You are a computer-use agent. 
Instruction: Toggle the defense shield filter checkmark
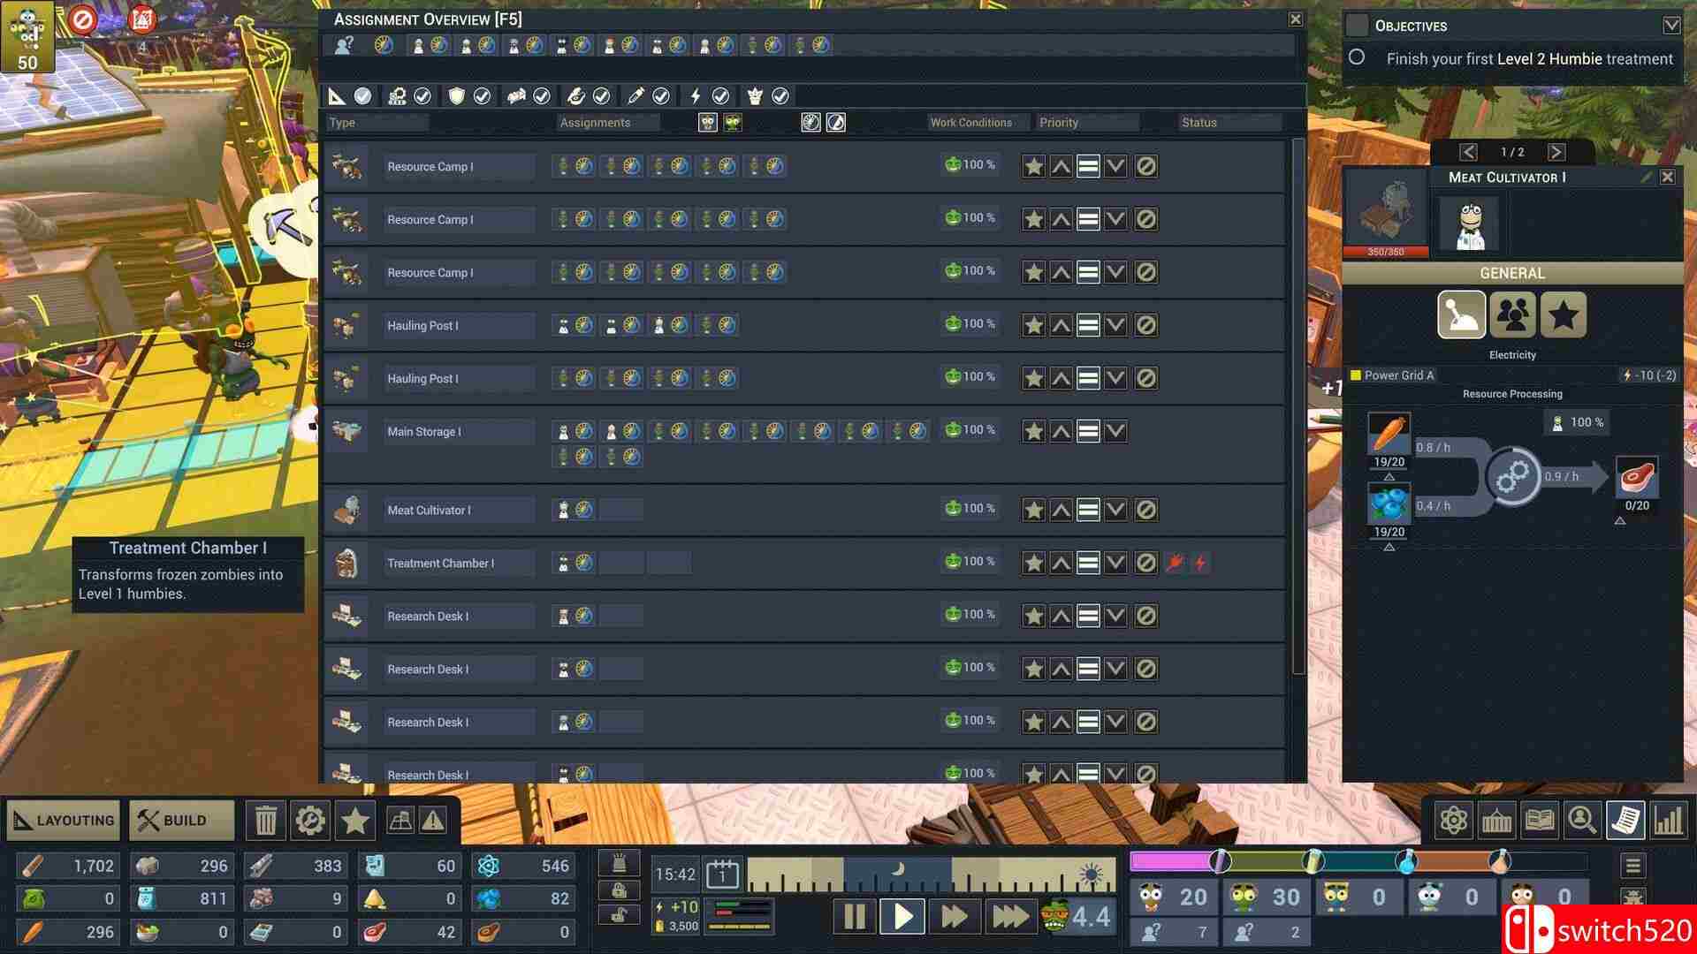[482, 96]
